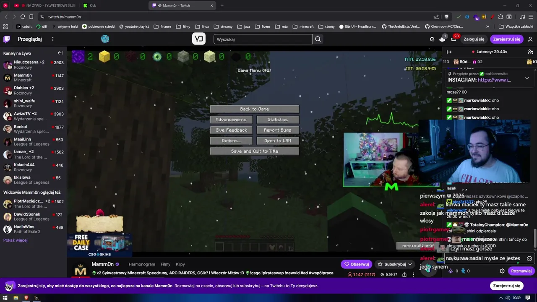Click the browser share page icon
This screenshot has width=537, height=302.
[x=437, y=17]
